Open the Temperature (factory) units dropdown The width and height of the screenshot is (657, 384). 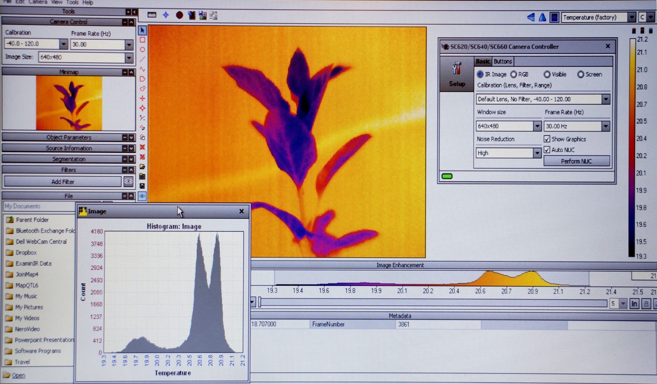[631, 18]
